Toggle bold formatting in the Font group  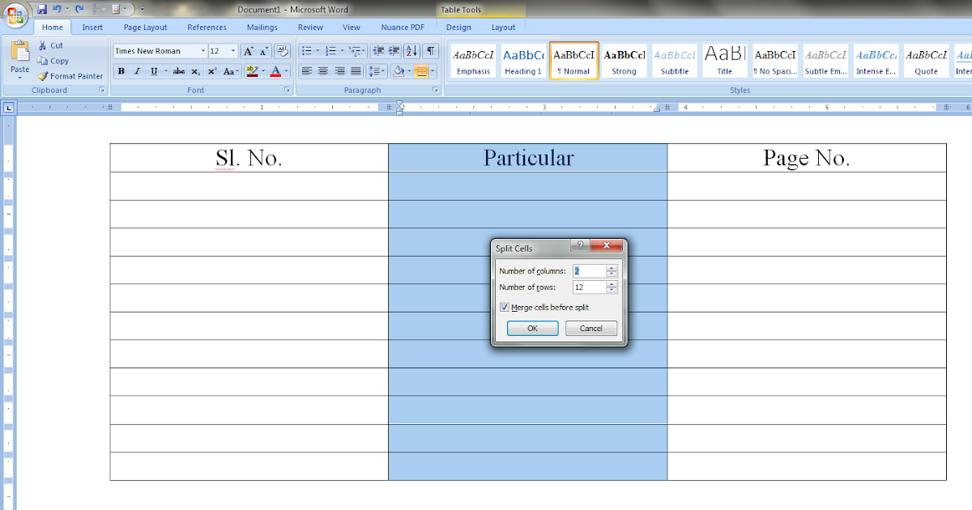121,70
